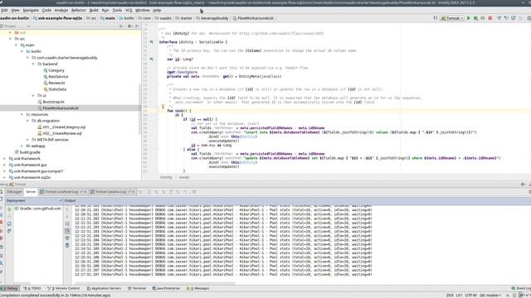Click FlowWorkarounds.kt breadcrumb in navigation bar
Viewport: 531px width, 298px height.
click(253, 18)
